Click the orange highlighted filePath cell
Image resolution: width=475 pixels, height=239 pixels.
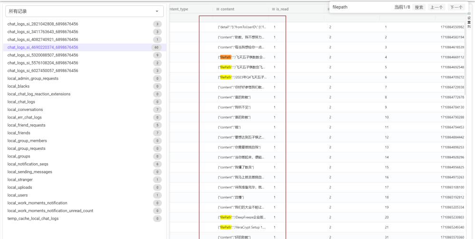(241, 57)
